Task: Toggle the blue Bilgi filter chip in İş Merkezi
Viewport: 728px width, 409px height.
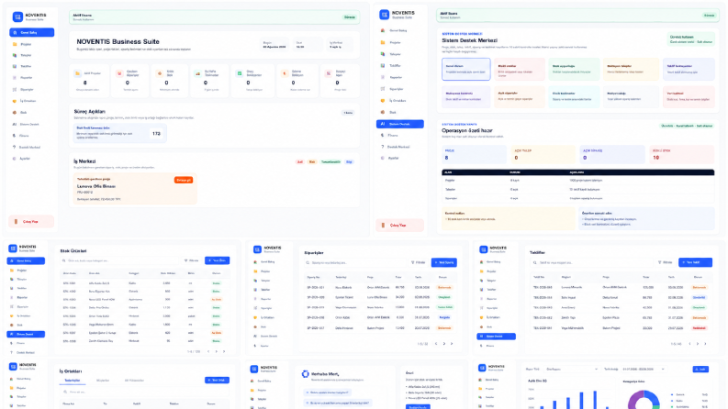Action: (x=349, y=161)
